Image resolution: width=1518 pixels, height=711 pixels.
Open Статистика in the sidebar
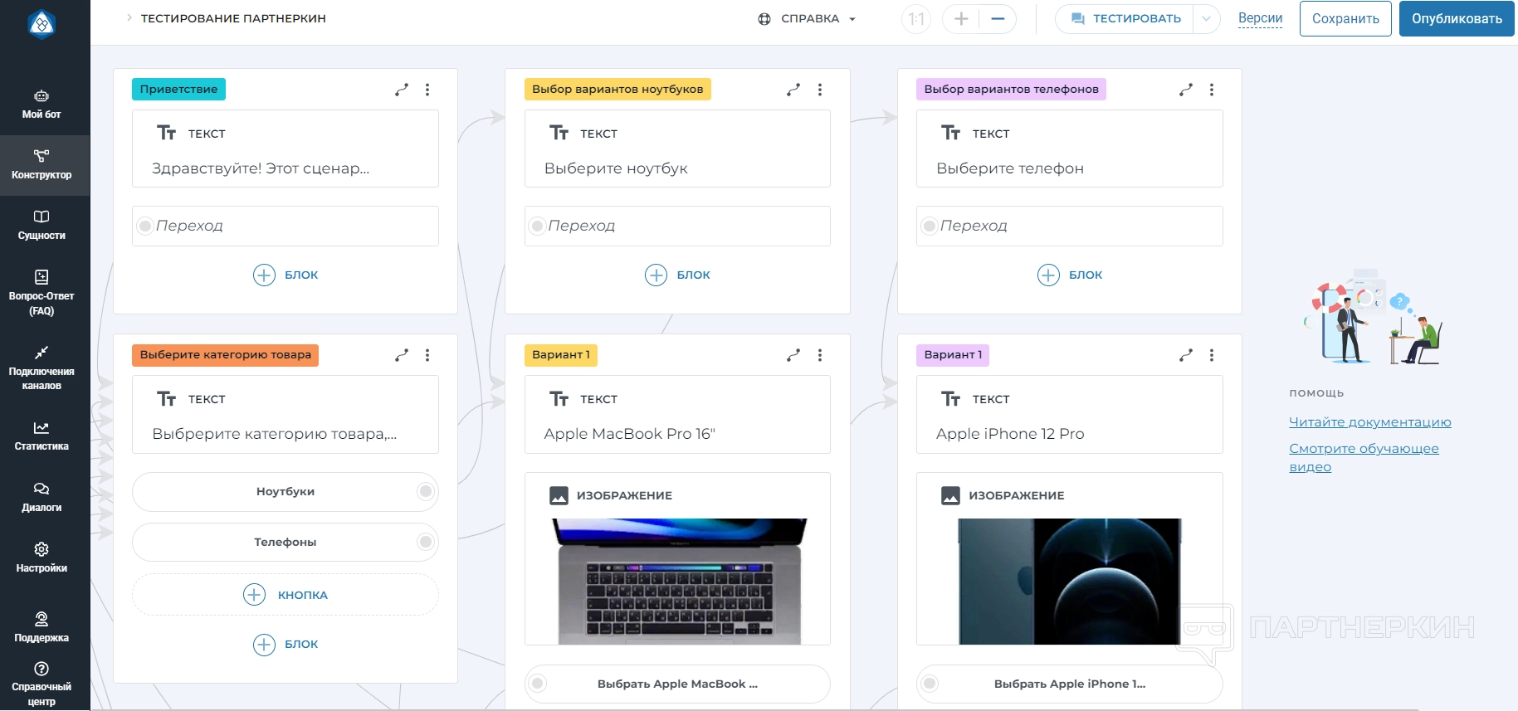pos(41,436)
